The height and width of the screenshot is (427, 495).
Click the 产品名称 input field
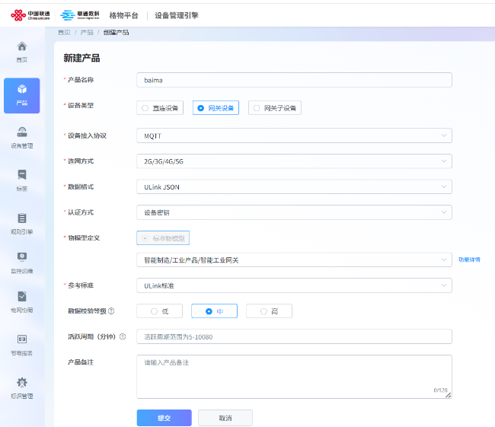294,80
